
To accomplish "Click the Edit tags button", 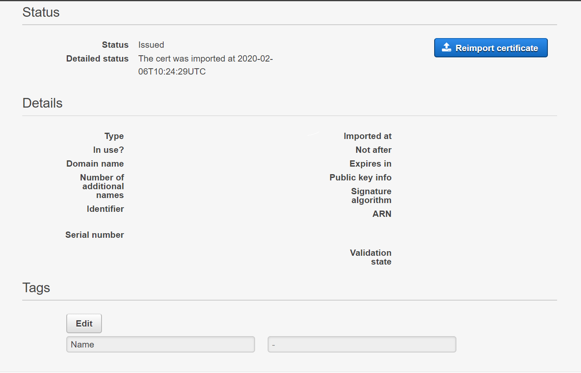I will click(x=84, y=323).
